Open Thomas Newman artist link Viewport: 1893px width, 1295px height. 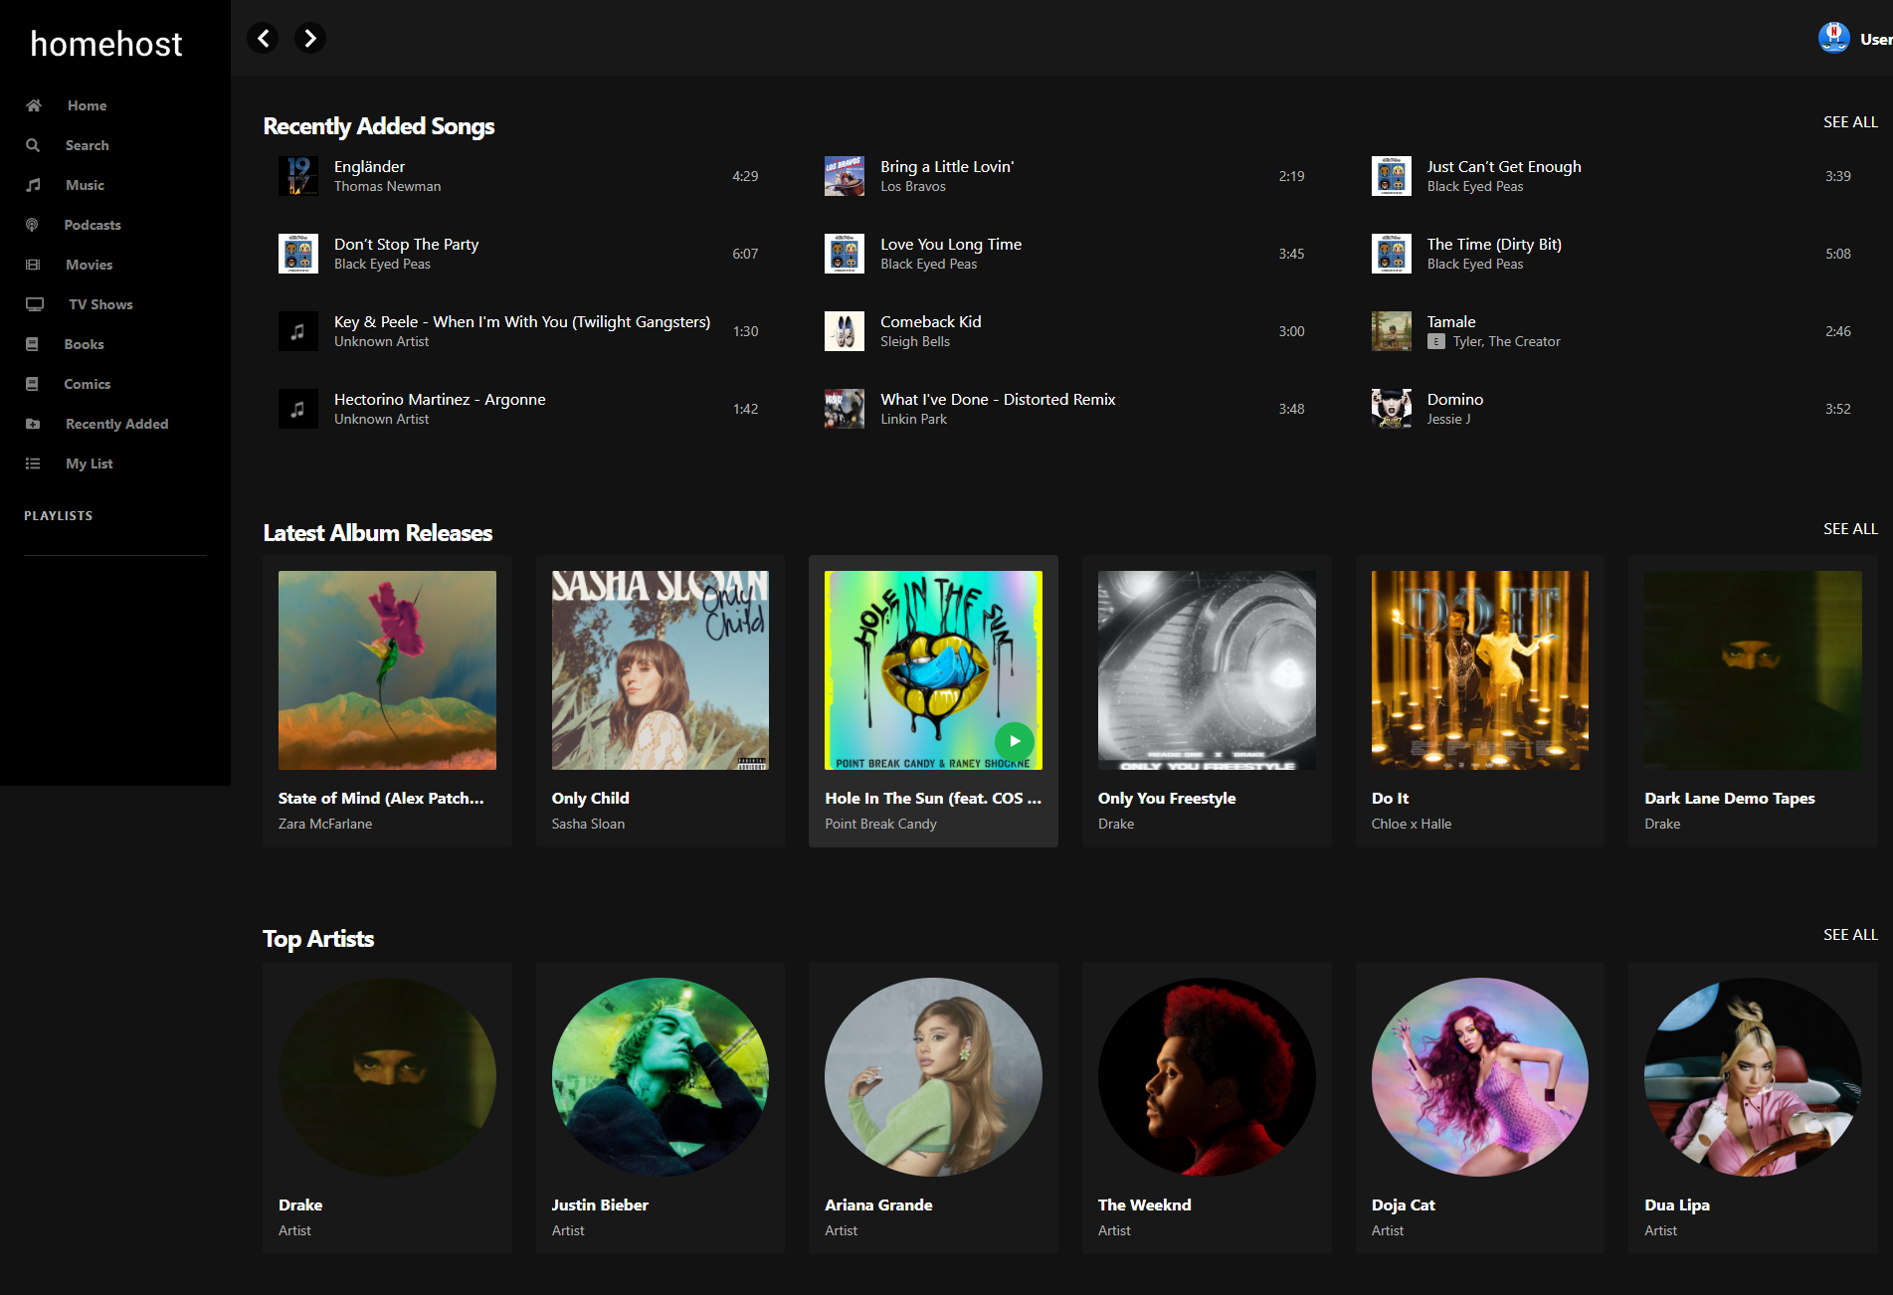click(387, 186)
